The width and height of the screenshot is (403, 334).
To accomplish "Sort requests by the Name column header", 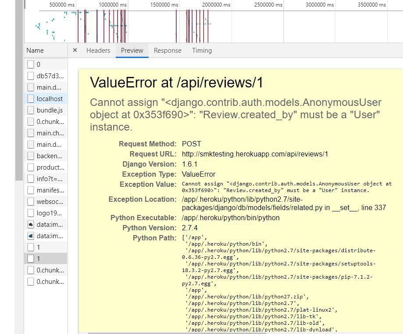I will [x=35, y=51].
